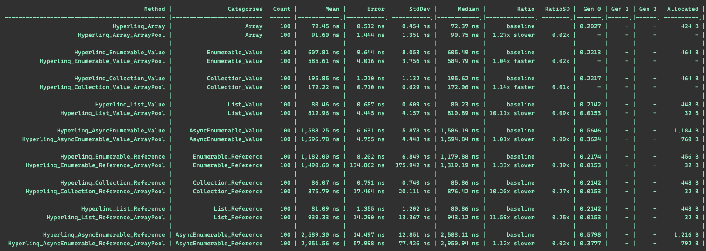
Task: Click the ratio 1.14x faster
Action: tap(514, 87)
